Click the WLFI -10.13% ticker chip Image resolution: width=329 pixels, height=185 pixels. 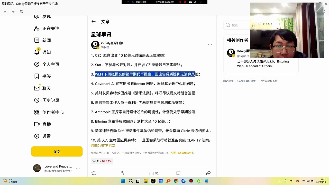coord(102,161)
